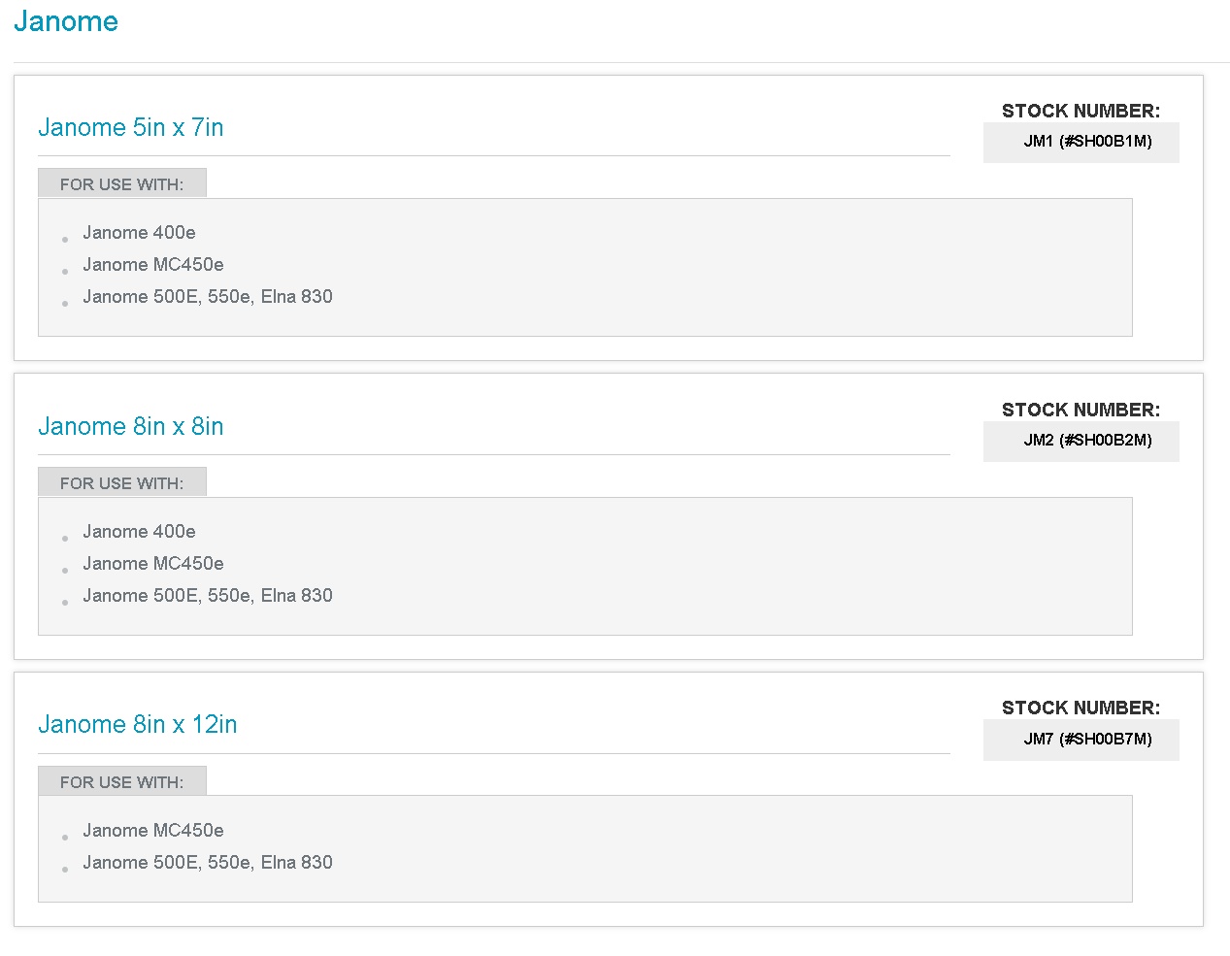
Task: Click Janome 500E, 550e, Elna 830 under 8in x 8in
Action: pyautogui.click(x=208, y=596)
